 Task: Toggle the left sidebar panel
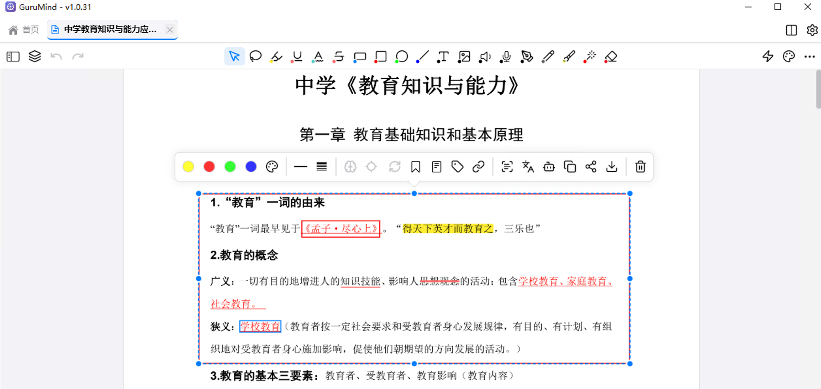coord(13,56)
